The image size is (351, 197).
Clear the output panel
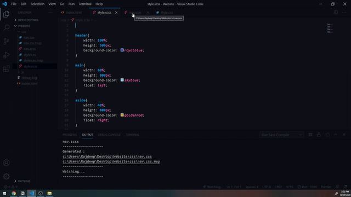coord(310,135)
